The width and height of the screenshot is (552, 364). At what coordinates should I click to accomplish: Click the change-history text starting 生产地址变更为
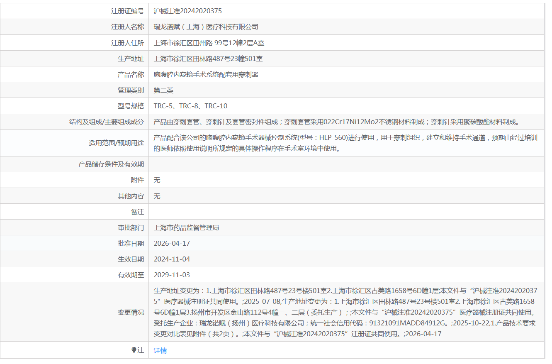(346, 312)
